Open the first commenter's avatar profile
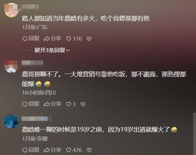 12,10
